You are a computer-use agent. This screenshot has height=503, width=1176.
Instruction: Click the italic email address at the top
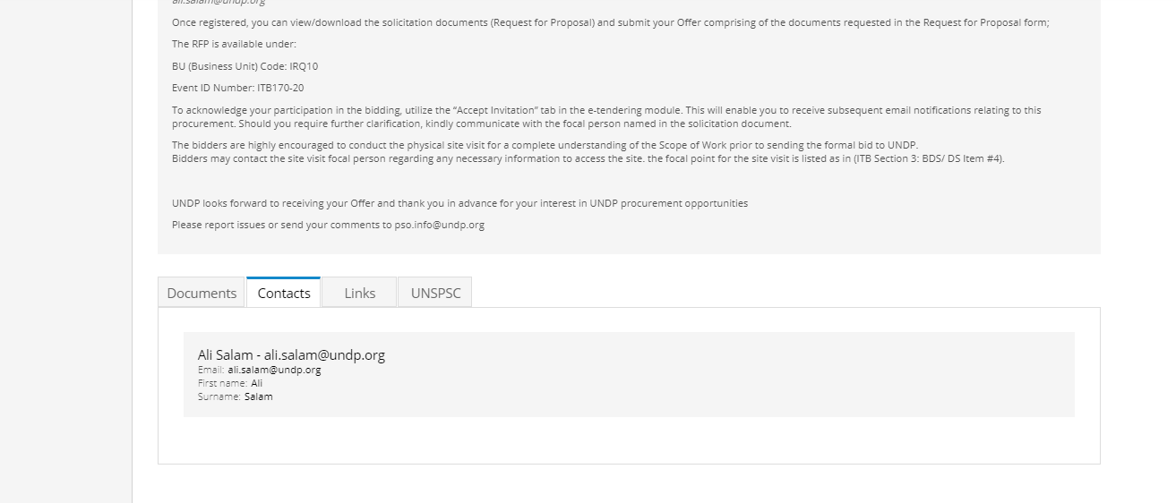(219, 3)
